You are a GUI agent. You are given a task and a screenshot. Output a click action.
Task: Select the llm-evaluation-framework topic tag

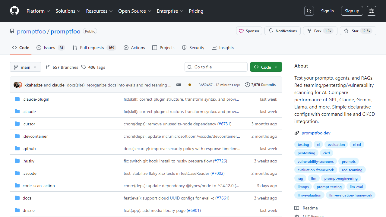350,195
